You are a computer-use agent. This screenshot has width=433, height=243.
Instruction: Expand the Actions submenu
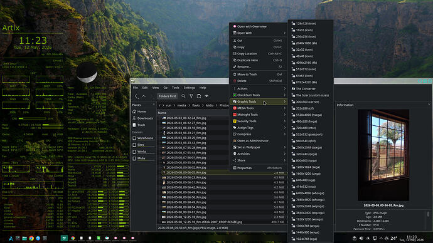click(259, 88)
